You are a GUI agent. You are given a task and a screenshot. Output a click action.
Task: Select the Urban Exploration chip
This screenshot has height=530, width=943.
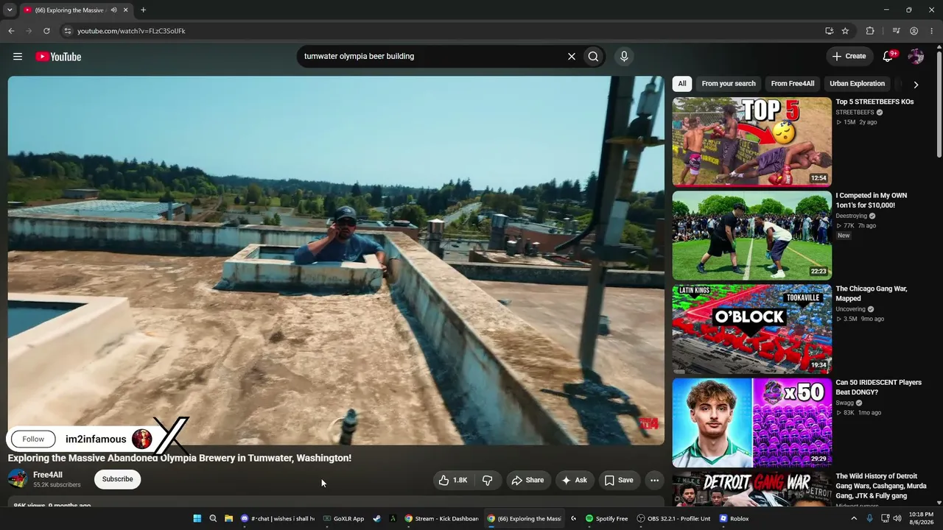click(x=857, y=84)
